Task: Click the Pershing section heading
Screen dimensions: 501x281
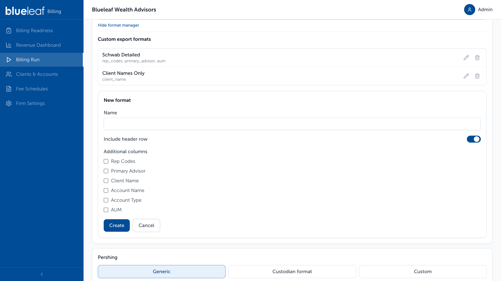Action: click(108, 257)
